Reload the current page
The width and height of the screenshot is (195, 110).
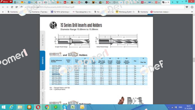point(12,7)
